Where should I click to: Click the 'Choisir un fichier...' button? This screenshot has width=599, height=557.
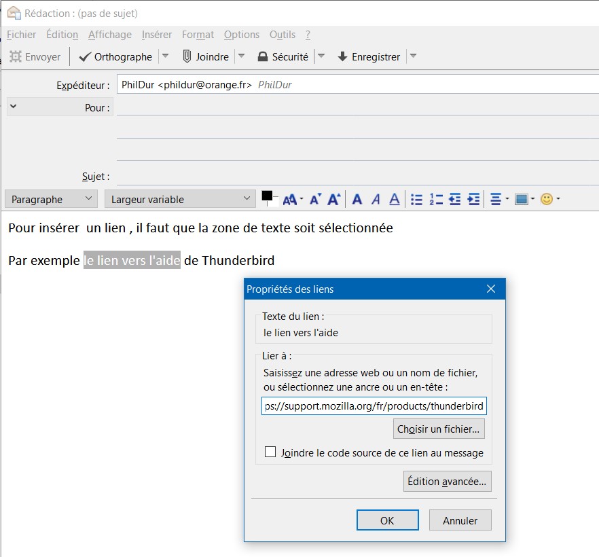pos(439,429)
